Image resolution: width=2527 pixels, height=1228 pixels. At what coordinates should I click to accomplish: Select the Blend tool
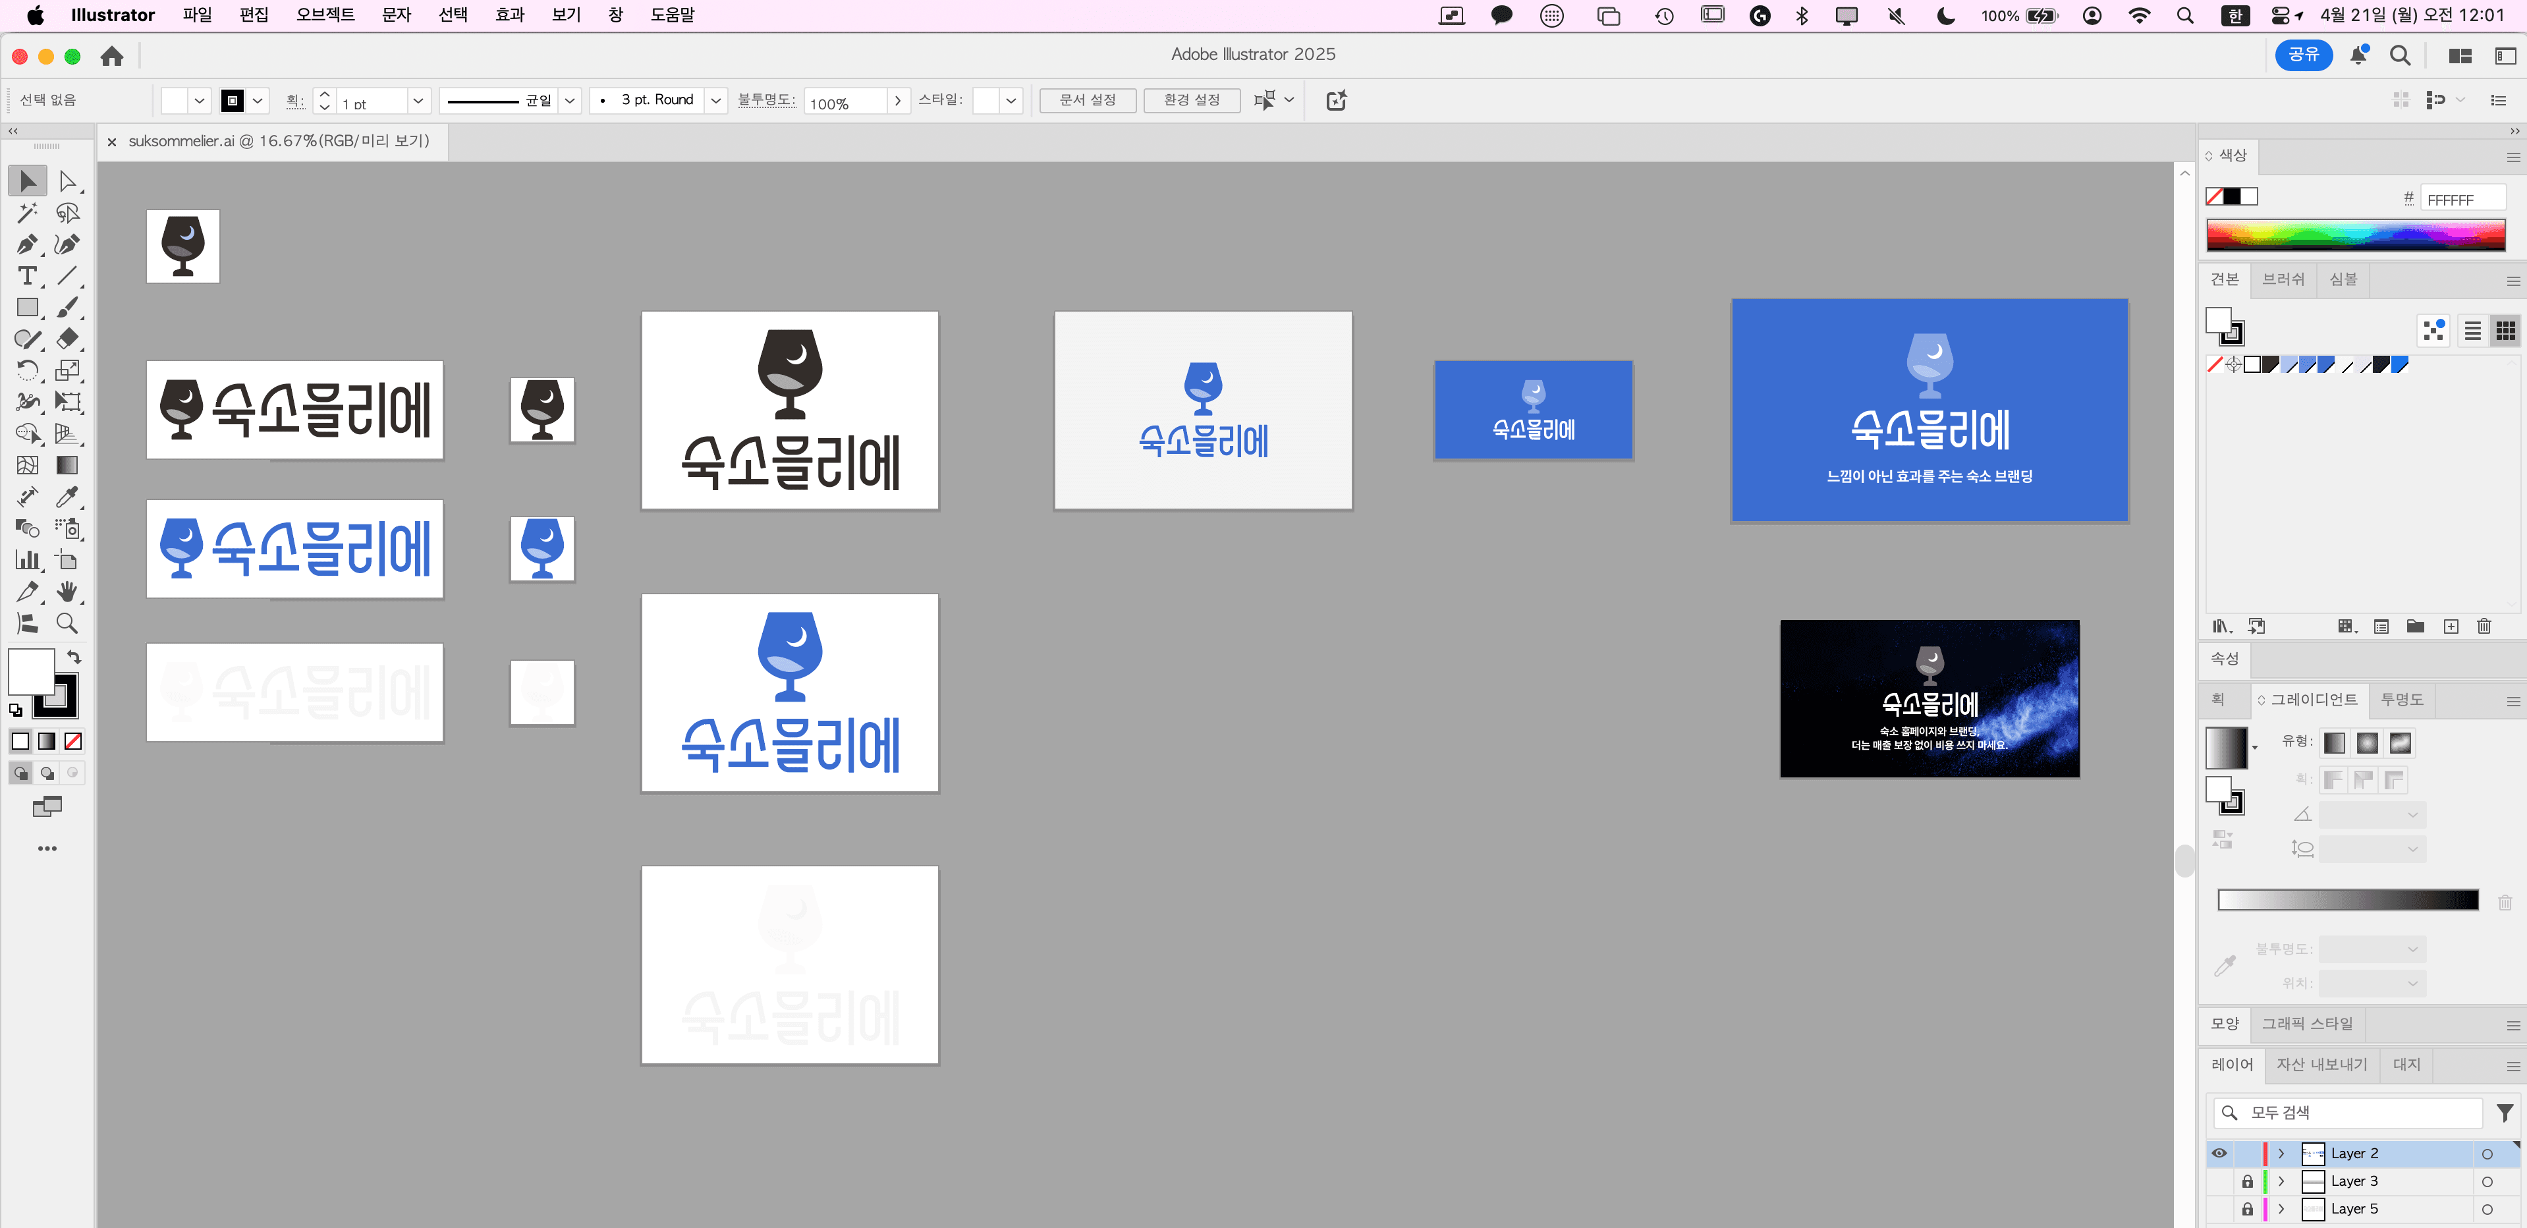point(28,528)
